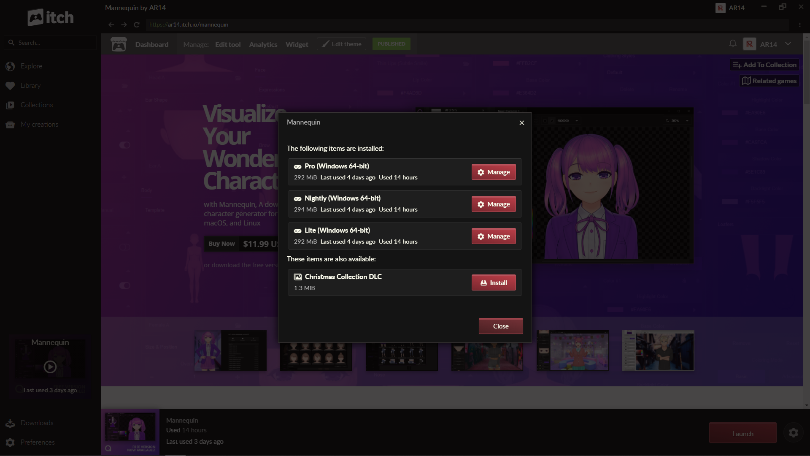This screenshot has height=456, width=810.
Task: Click the Edit tool link
Action: [228, 44]
